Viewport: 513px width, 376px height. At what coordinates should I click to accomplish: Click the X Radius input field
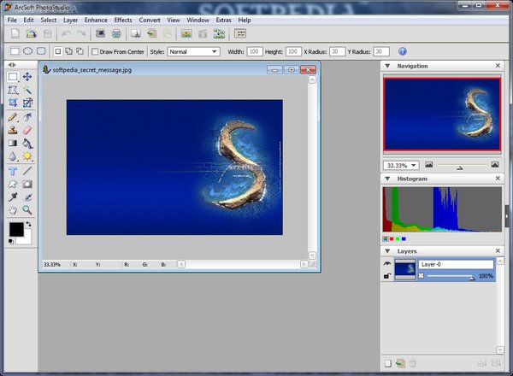(338, 51)
